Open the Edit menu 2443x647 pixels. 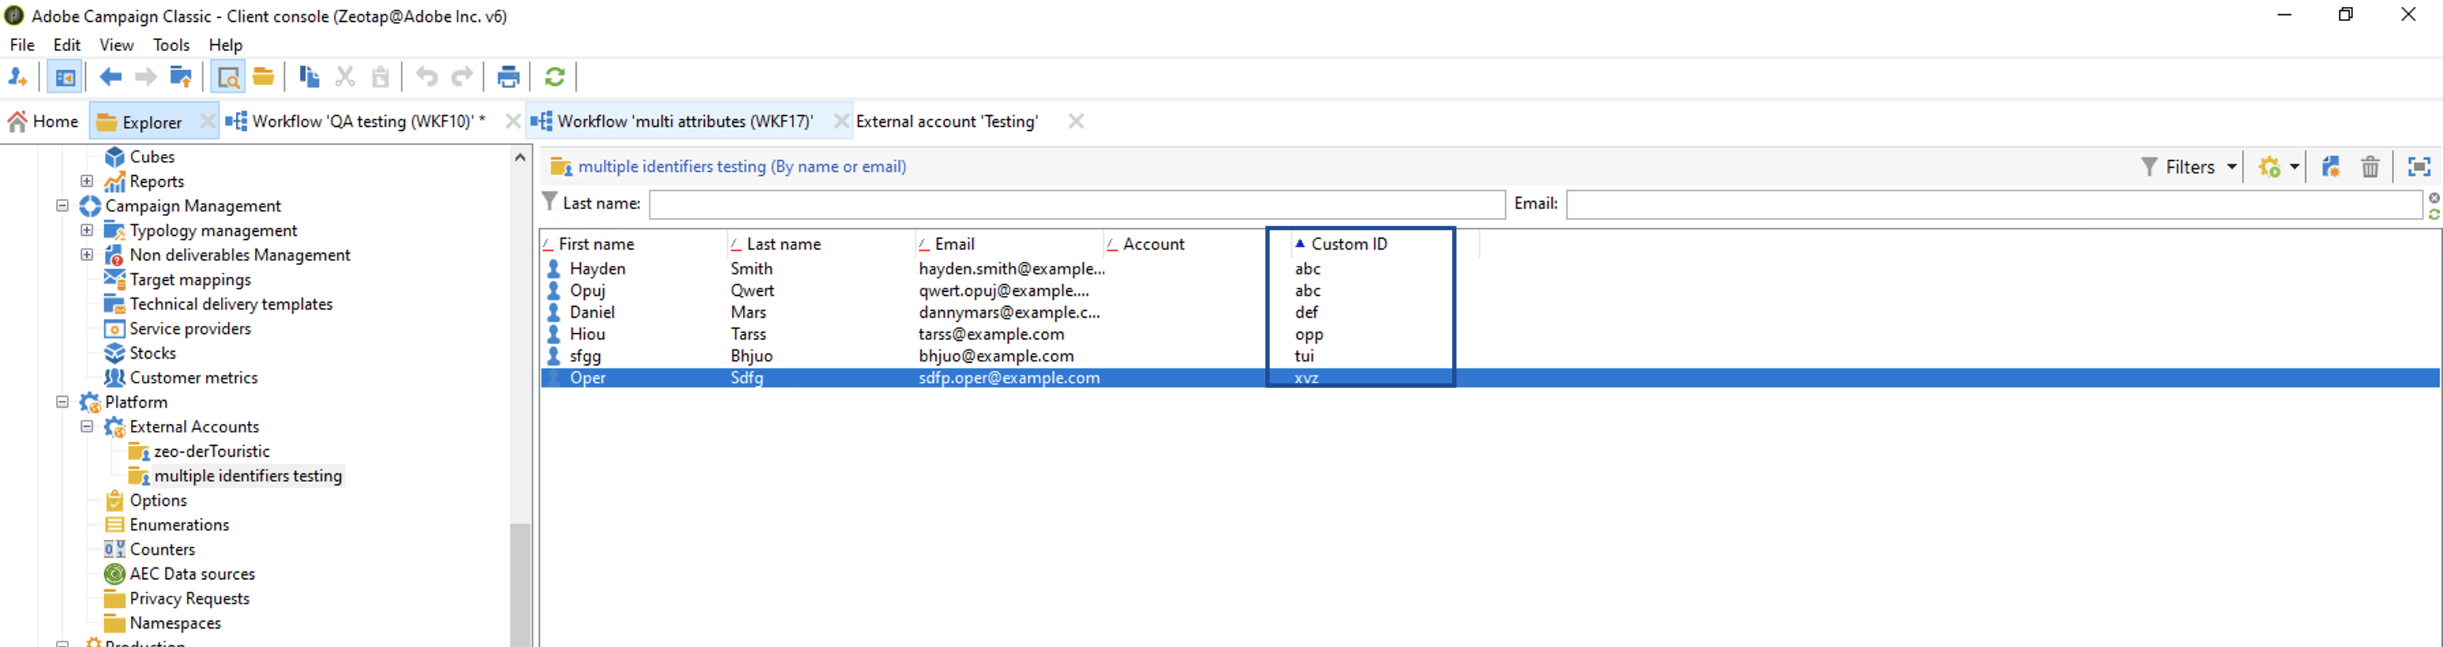[66, 44]
